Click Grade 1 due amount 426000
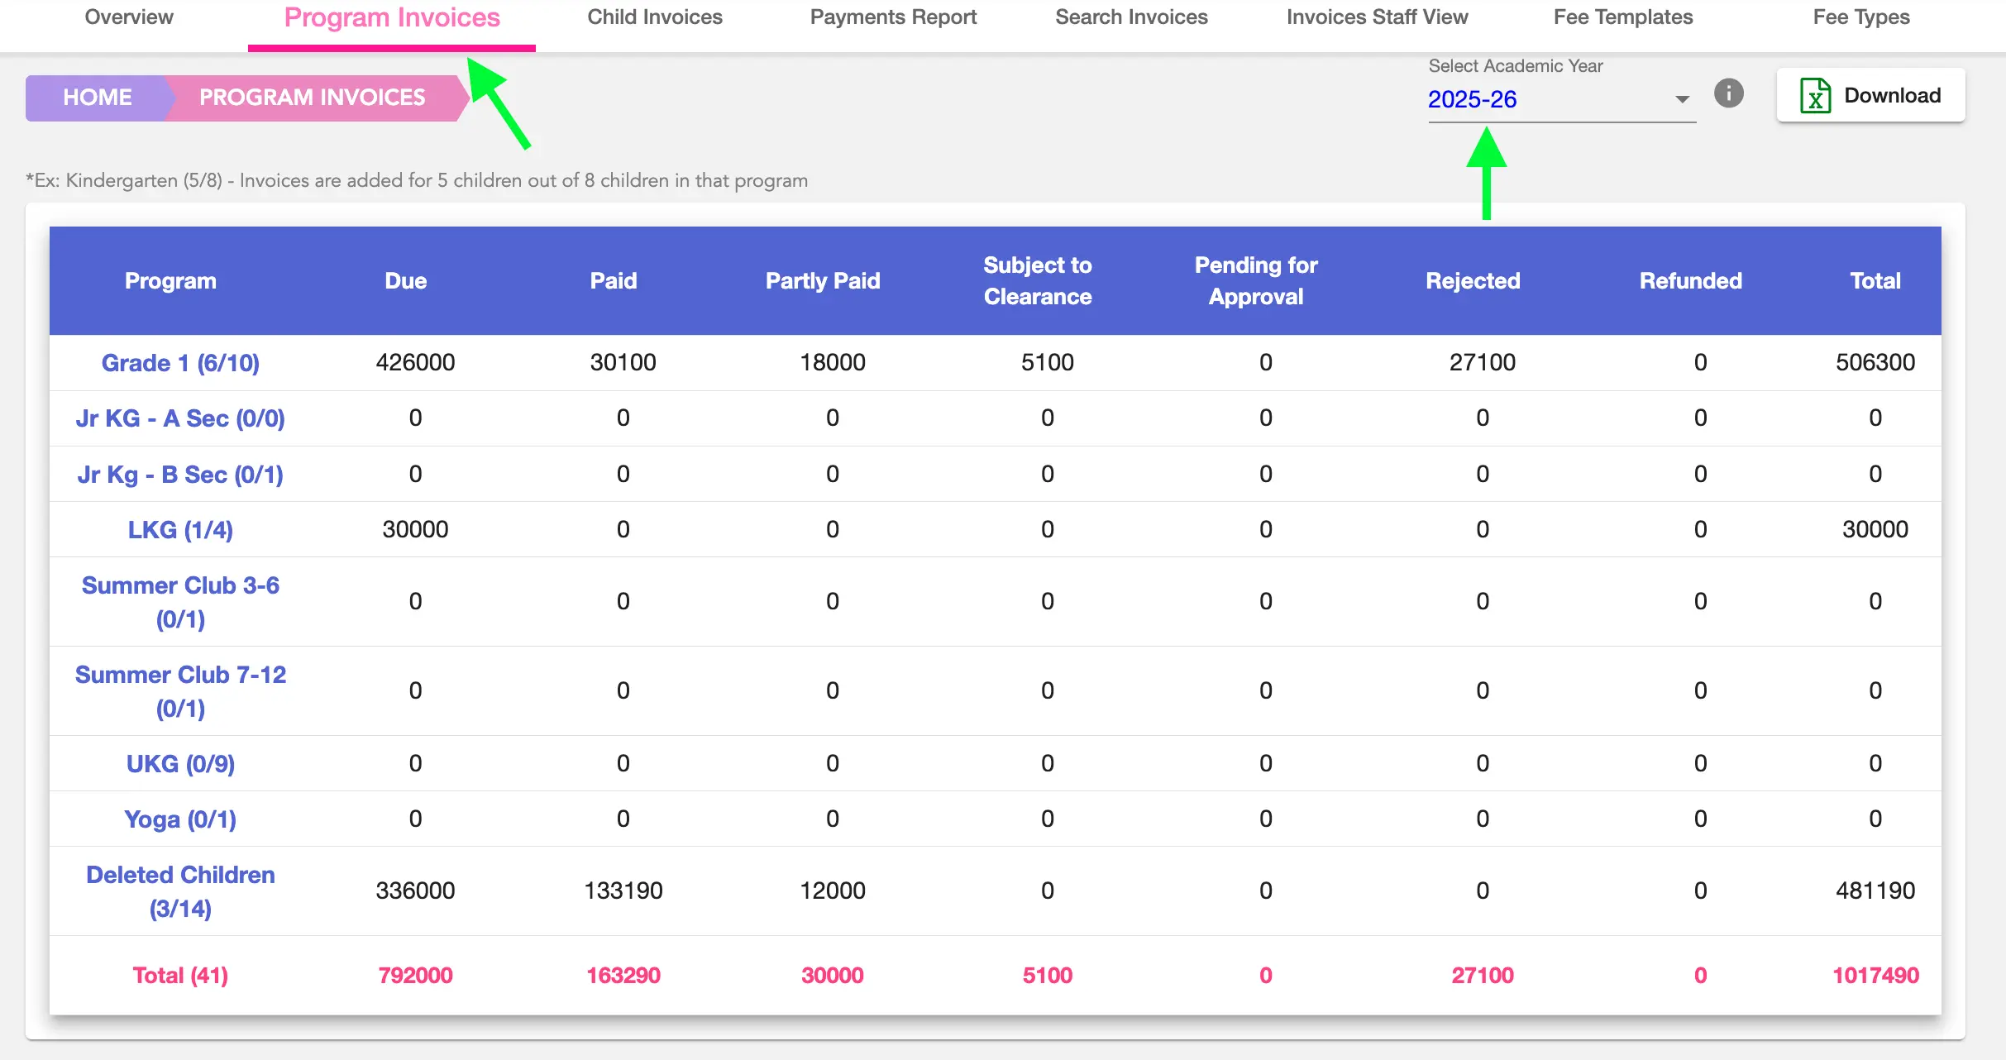 tap(415, 362)
